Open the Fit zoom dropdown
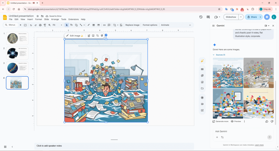The height and width of the screenshot is (151, 279). 57,25
